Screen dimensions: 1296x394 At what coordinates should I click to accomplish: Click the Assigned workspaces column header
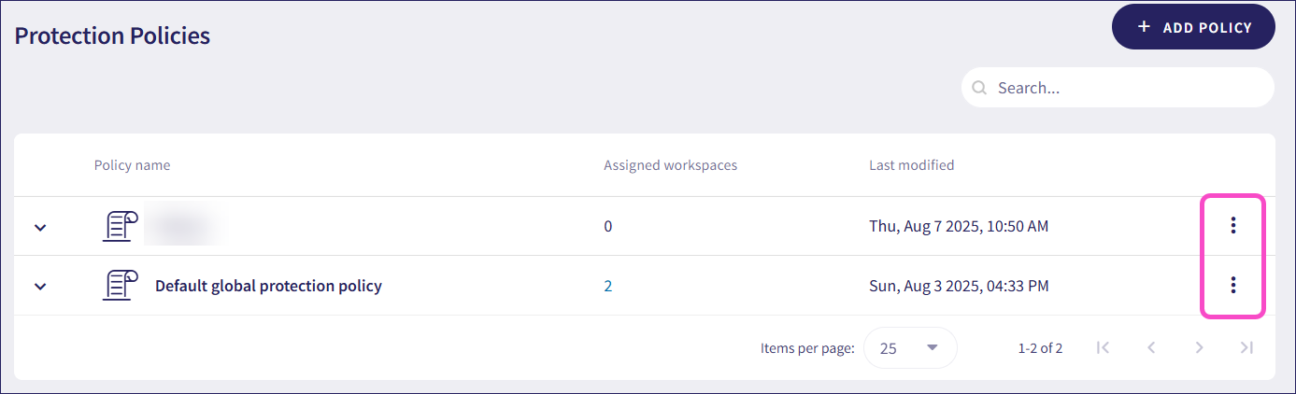[x=670, y=165]
